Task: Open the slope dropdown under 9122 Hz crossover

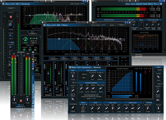Action: click(x=108, y=59)
